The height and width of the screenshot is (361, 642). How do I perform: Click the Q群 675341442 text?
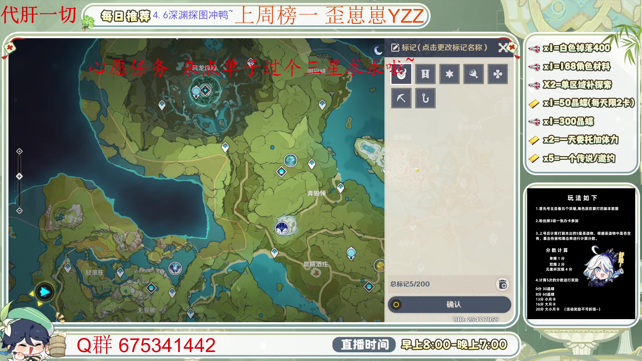pos(146,345)
